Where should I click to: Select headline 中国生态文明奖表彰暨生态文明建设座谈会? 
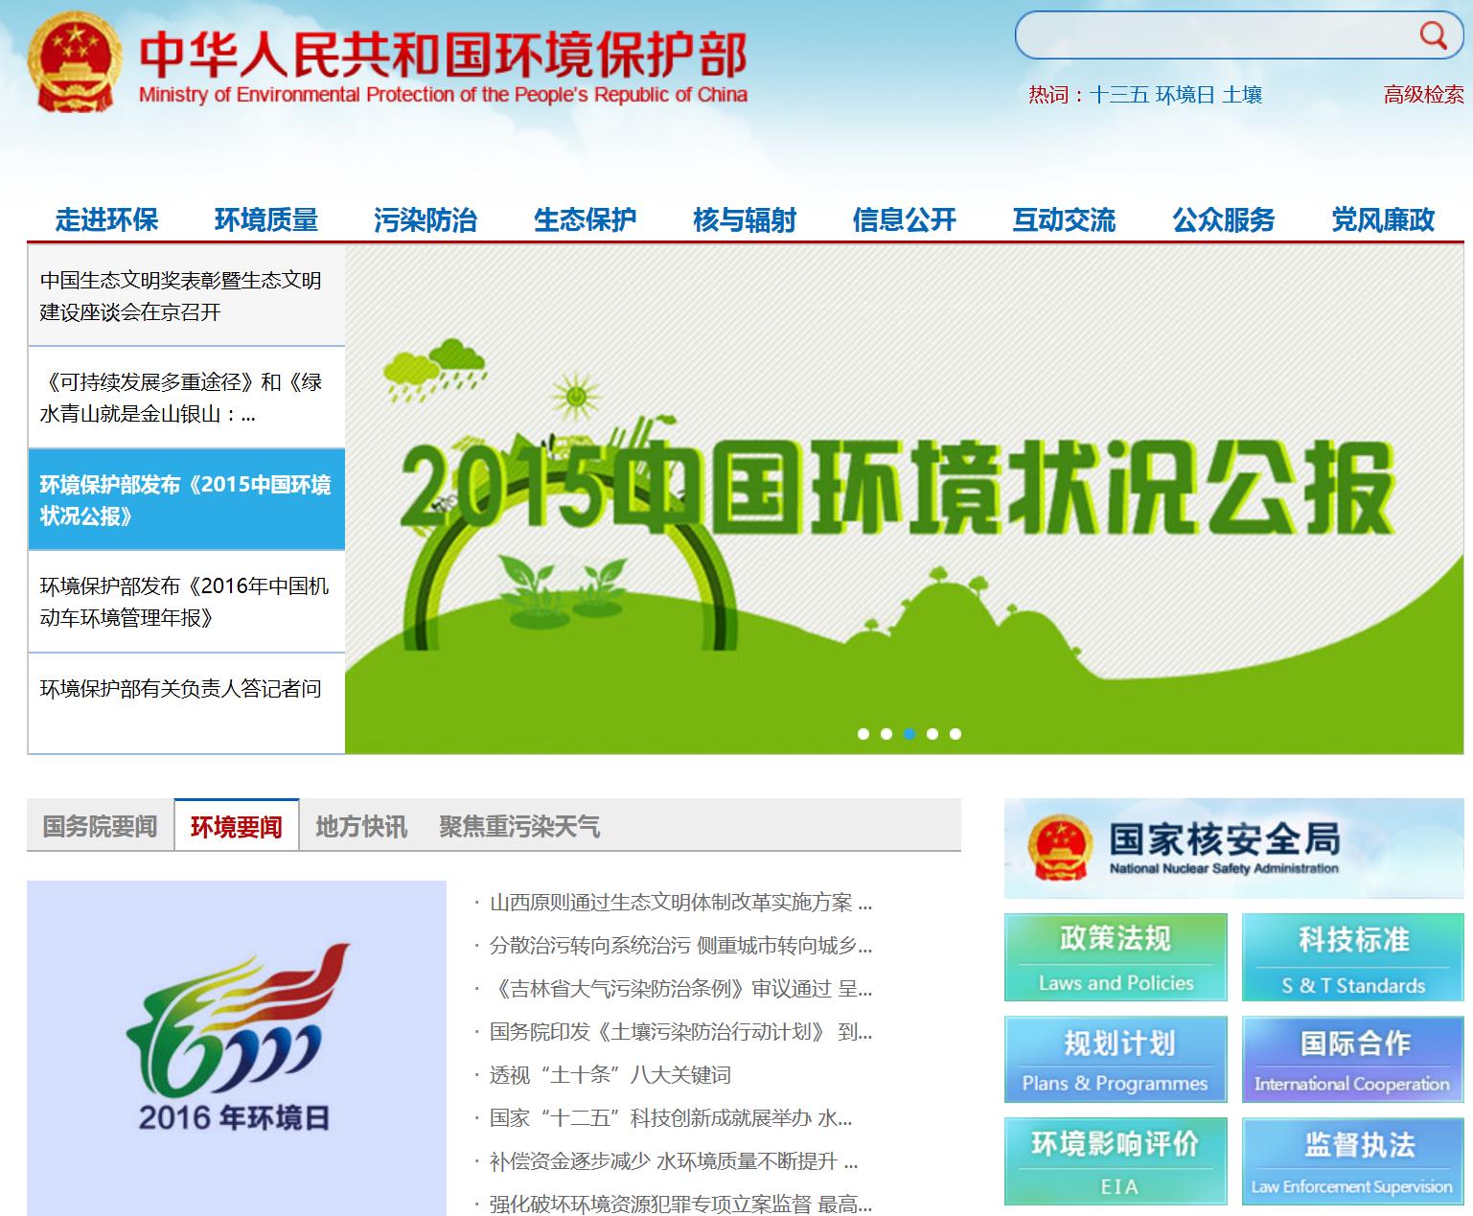click(x=186, y=296)
